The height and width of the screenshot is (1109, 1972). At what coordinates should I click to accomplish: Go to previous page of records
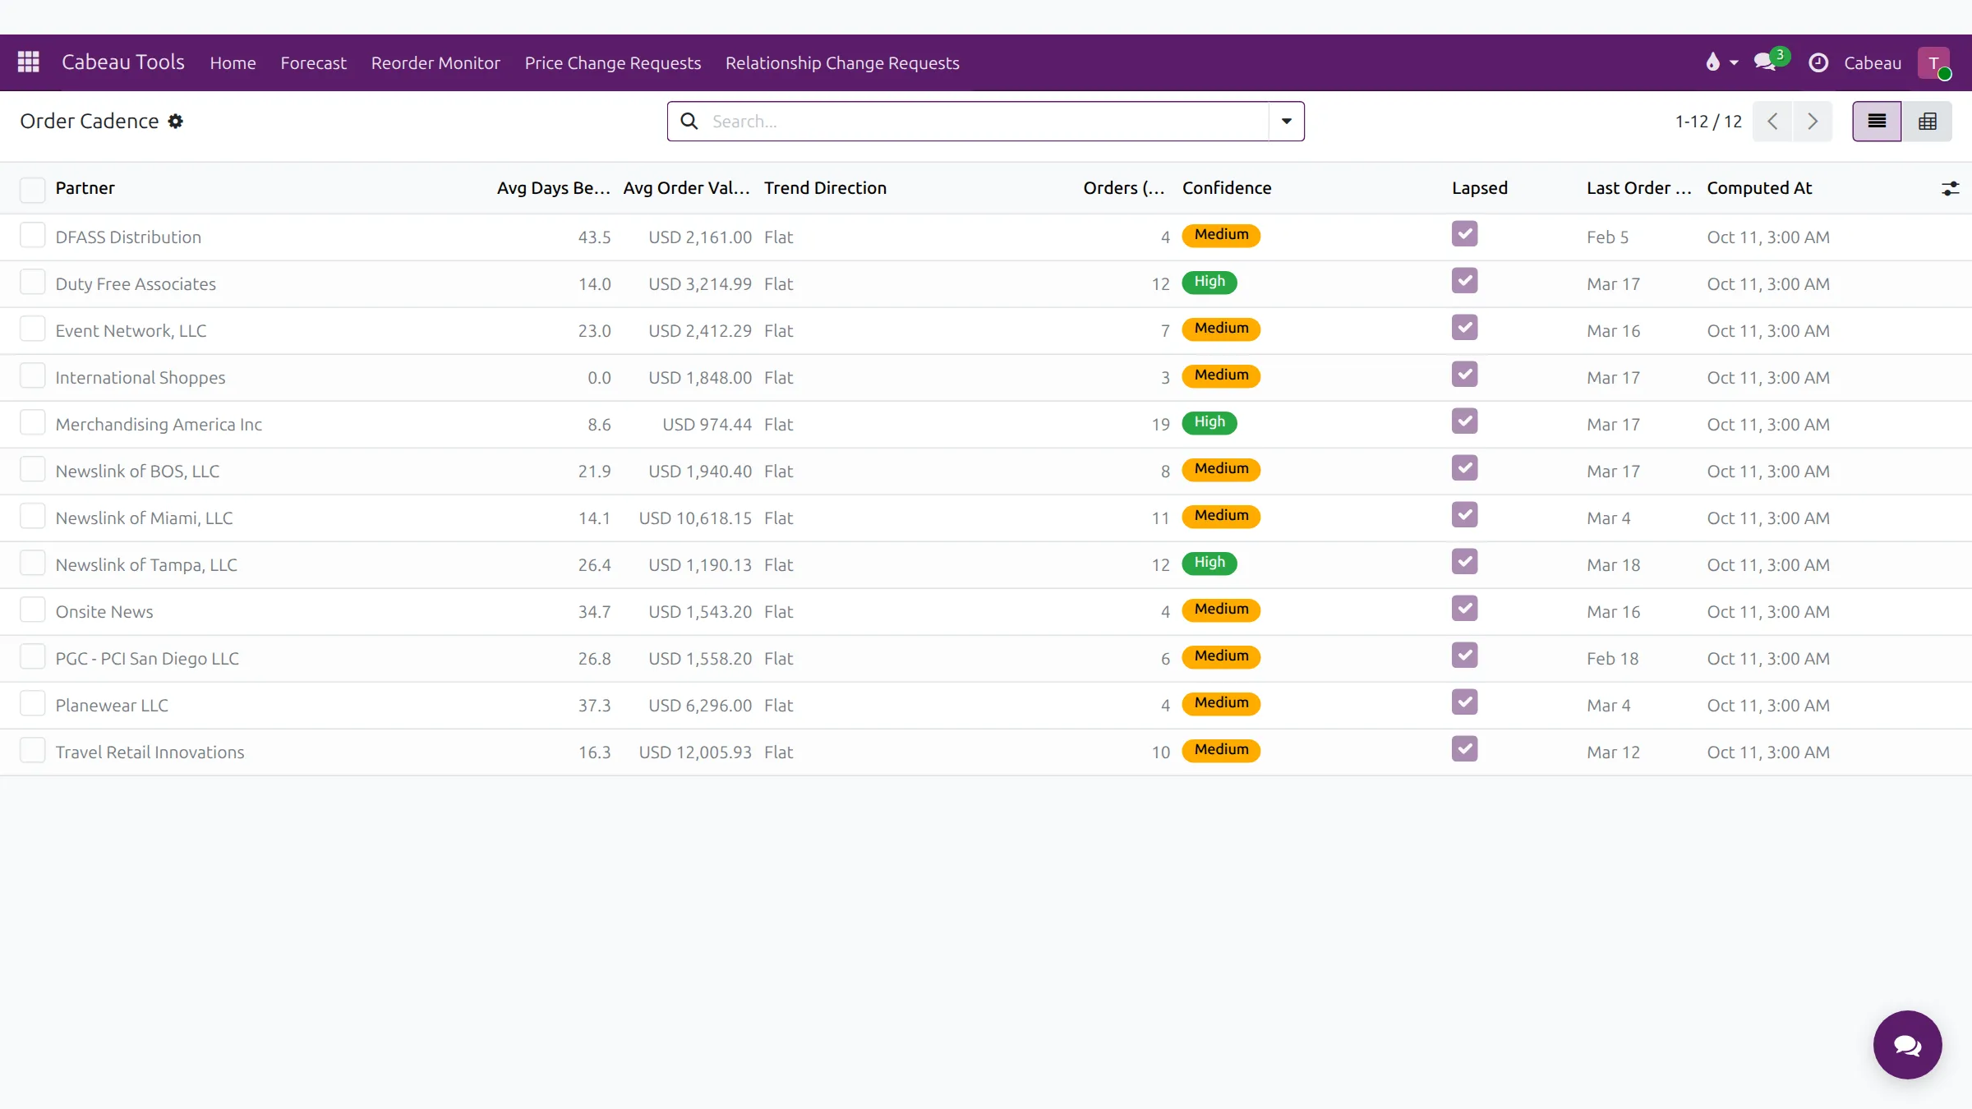(1772, 122)
